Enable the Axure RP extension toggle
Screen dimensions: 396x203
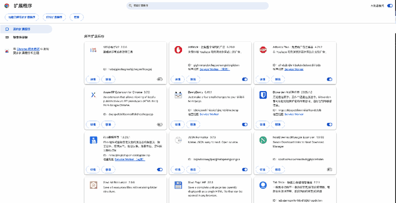(160, 125)
